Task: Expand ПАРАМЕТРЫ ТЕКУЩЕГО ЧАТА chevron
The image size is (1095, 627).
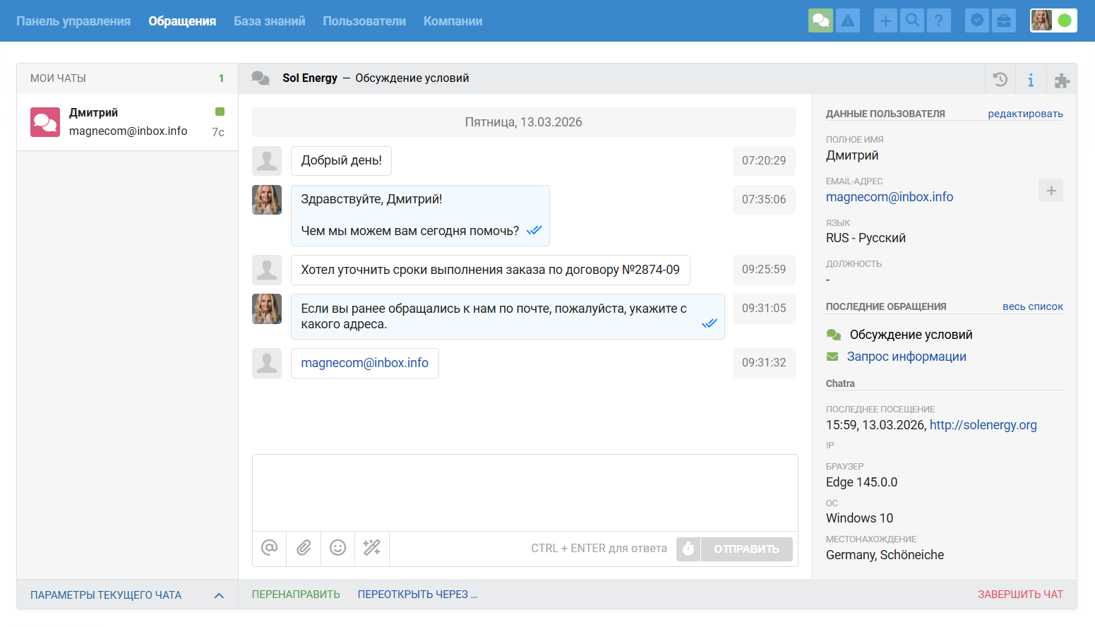Action: (x=219, y=595)
